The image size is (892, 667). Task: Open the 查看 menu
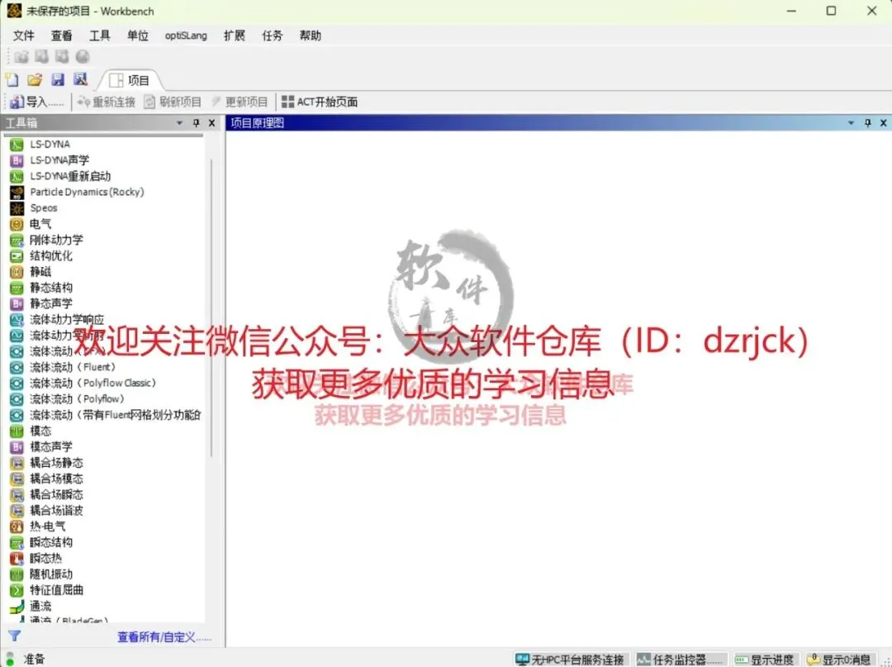click(x=61, y=36)
